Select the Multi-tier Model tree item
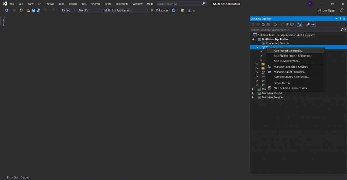This screenshot has height=180, width=347. (272, 93)
